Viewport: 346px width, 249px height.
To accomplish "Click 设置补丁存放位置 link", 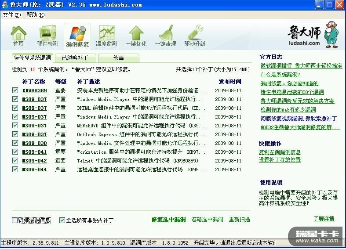I will pos(280,160).
